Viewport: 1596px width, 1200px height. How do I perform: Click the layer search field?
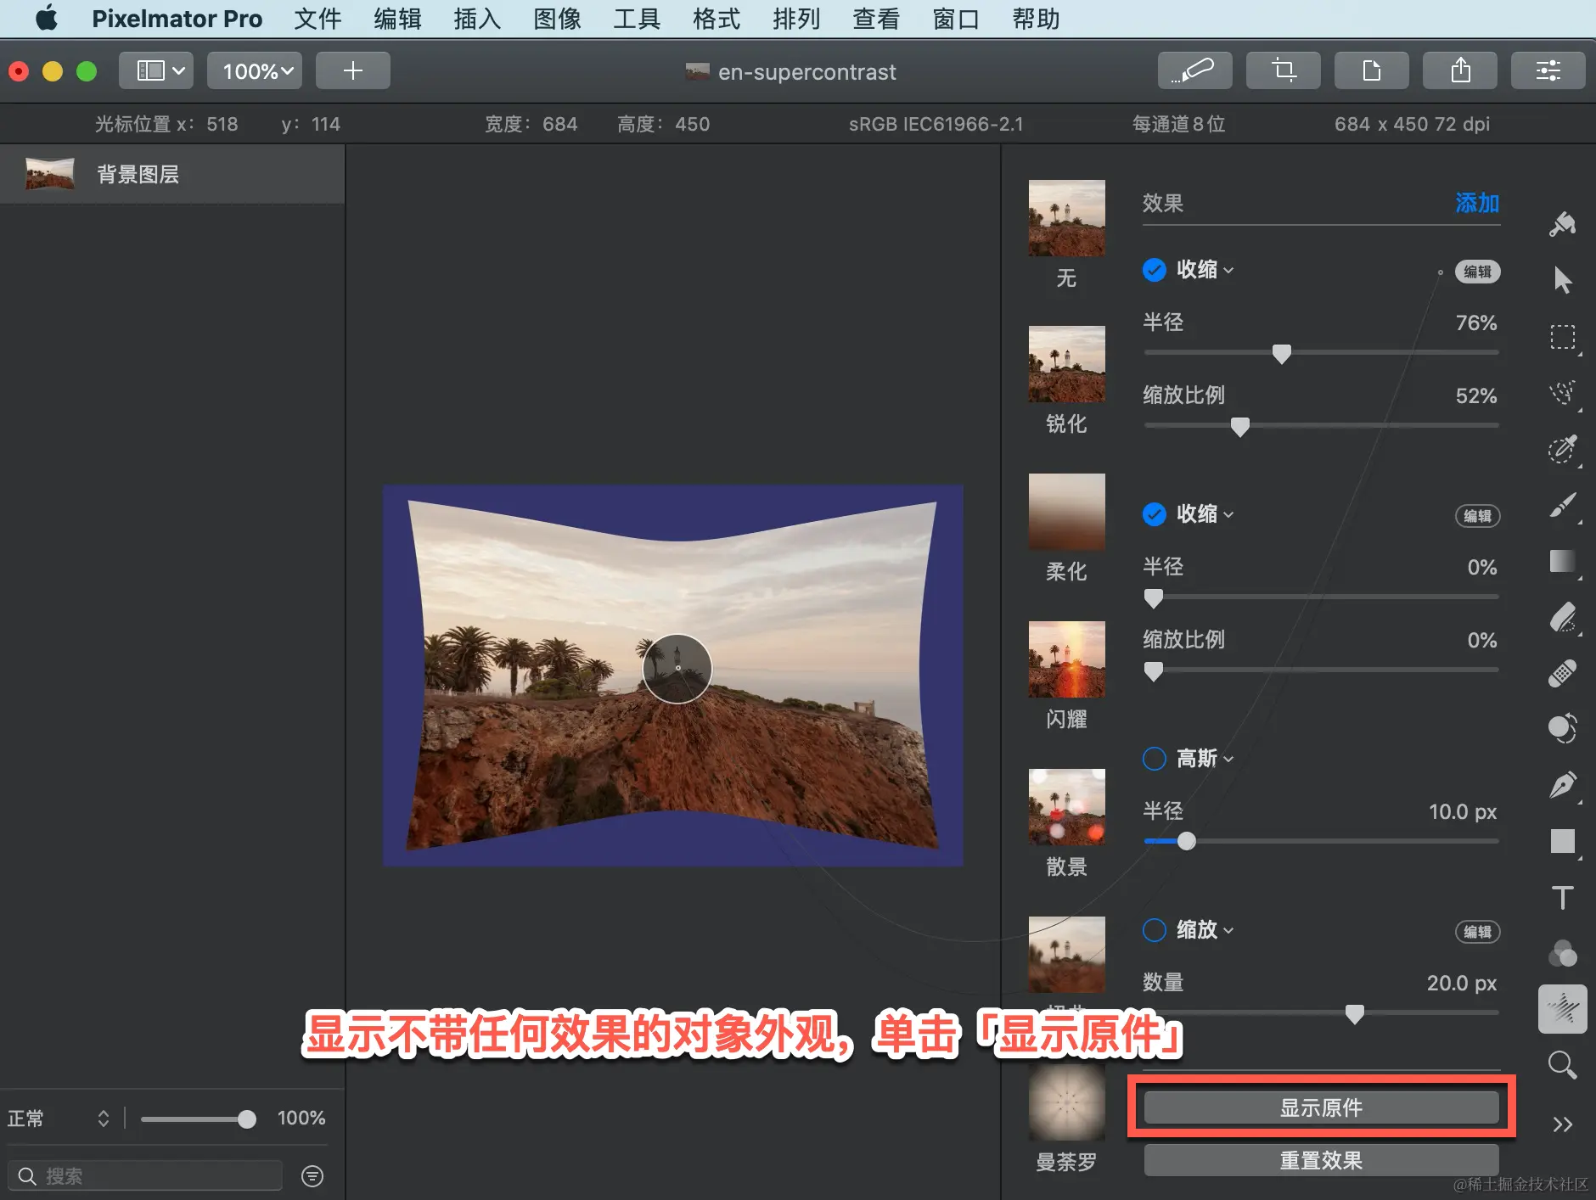(144, 1175)
